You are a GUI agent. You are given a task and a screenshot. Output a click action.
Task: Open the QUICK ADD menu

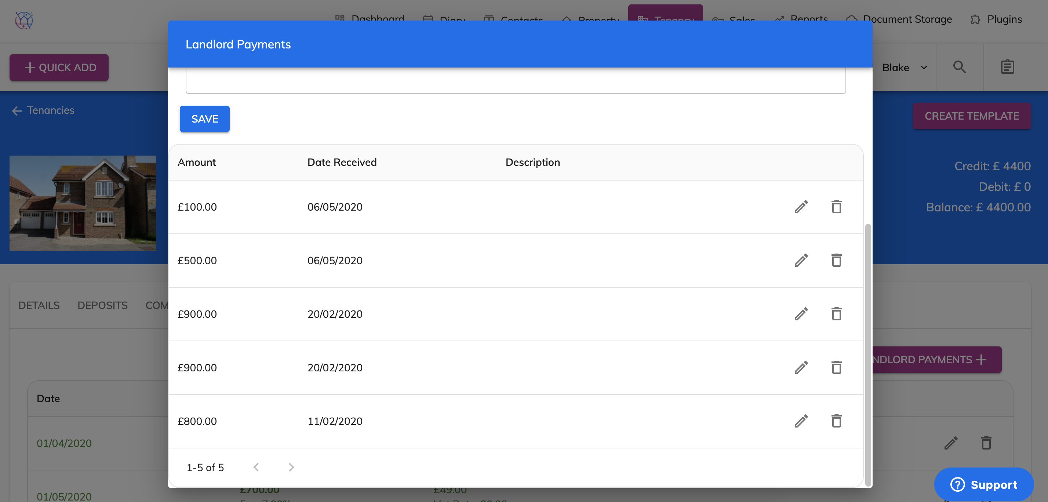59,68
